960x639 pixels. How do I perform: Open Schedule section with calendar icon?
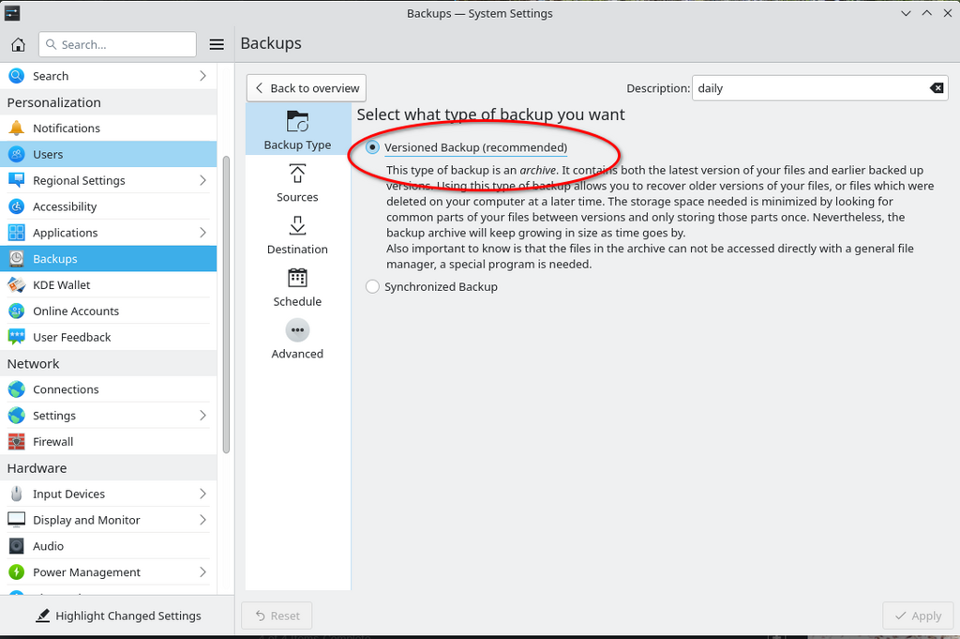point(297,287)
